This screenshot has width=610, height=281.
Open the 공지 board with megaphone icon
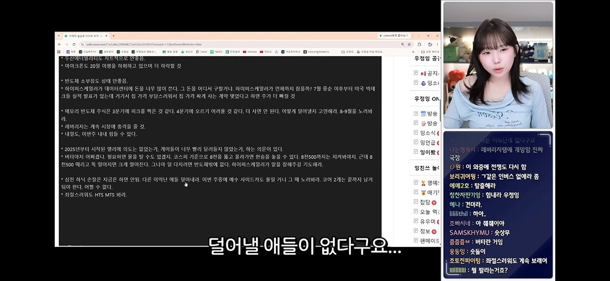coord(428,74)
